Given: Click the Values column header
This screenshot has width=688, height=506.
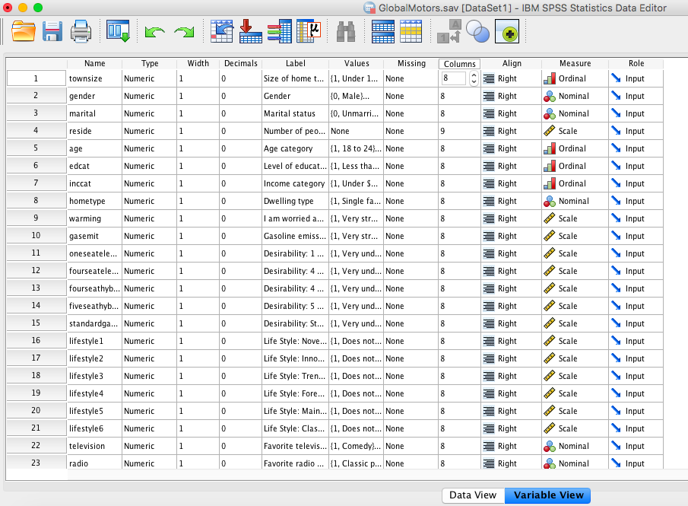Looking at the screenshot, I should [x=357, y=63].
